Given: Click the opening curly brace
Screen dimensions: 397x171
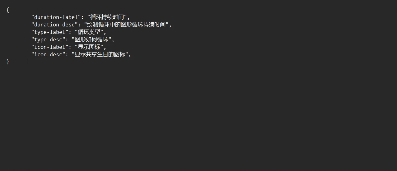Looking at the screenshot, I should [x=8, y=10].
